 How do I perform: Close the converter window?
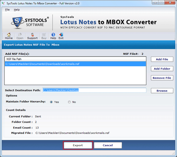[x=170, y=2]
